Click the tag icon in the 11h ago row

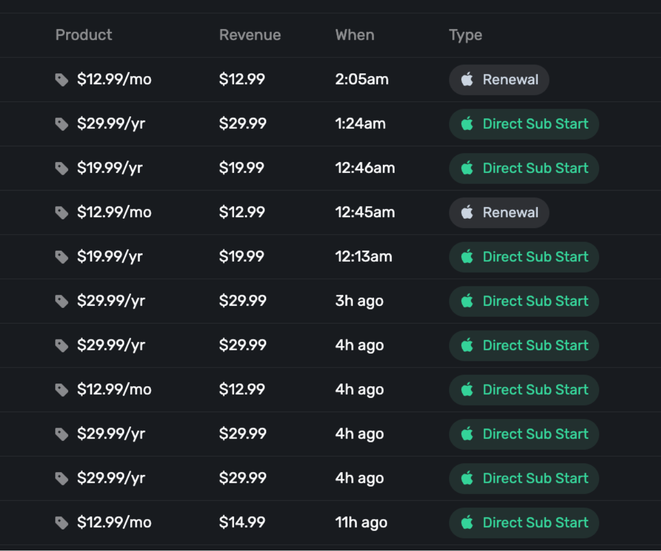62,522
